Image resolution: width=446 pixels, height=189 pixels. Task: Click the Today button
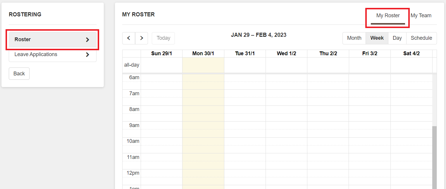pyautogui.click(x=163, y=38)
